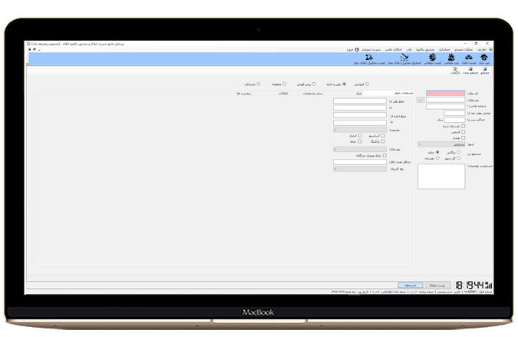Select the Friends (دوستان) radio option
518x337 pixels.
pyautogui.click(x=437, y=158)
